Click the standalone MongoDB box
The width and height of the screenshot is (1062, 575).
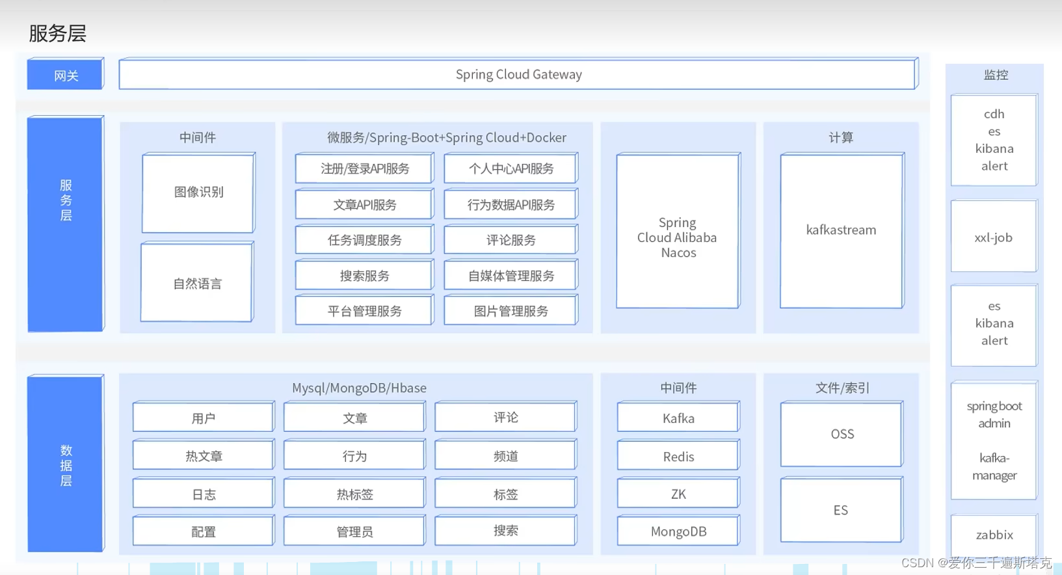(678, 531)
